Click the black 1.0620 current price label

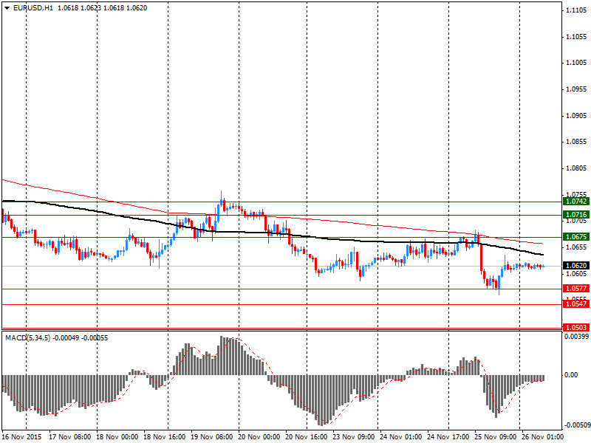pyautogui.click(x=575, y=266)
